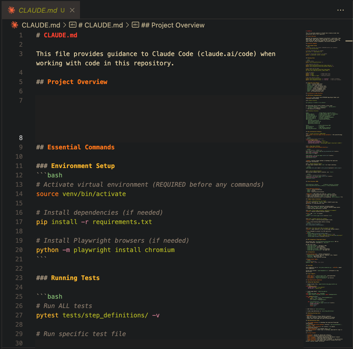Viewport: 353px width, 349px height.
Task: Click 'pytest tests/step_definitions/ -v' line
Action: [x=98, y=315]
